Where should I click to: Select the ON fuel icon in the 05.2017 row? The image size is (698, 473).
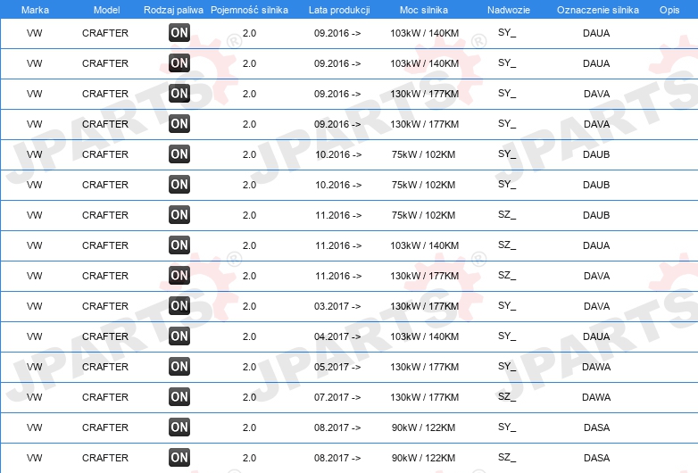point(179,366)
